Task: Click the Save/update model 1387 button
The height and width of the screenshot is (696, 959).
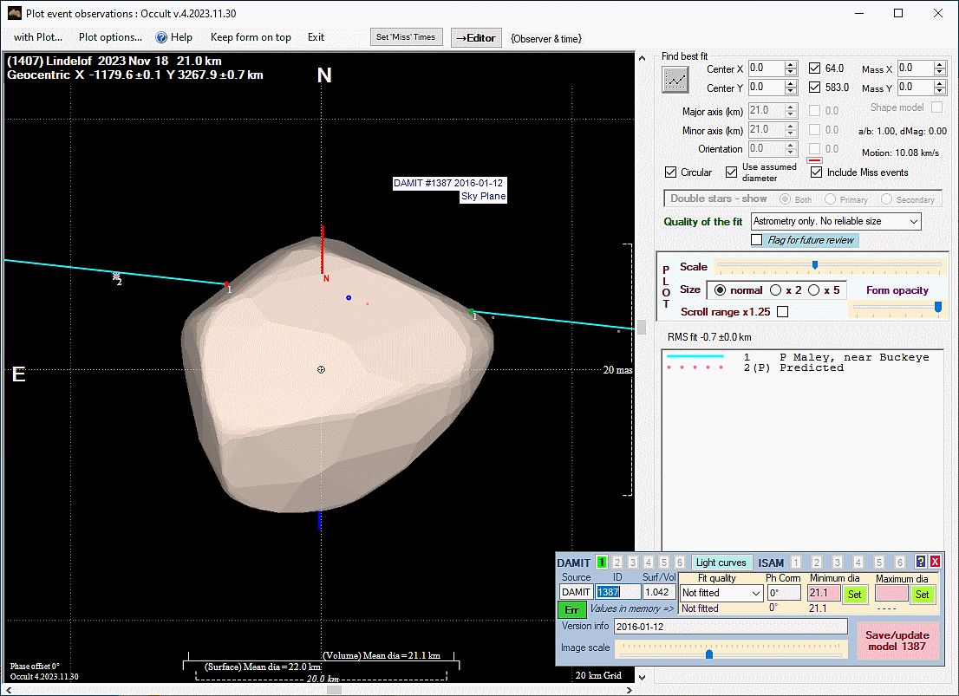Action: (x=897, y=641)
